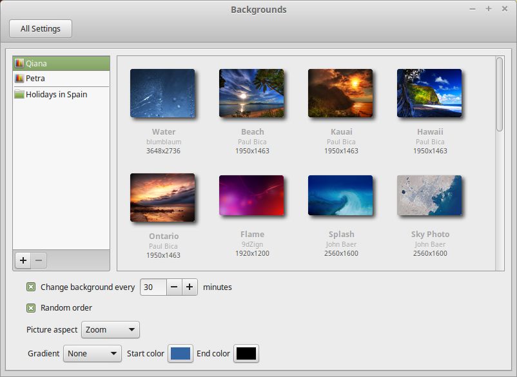517x377 pixels.
Task: Toggle Change background every checkbox
Action: (31, 287)
